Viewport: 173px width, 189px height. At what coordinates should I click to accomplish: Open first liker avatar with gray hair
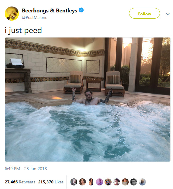(74, 182)
